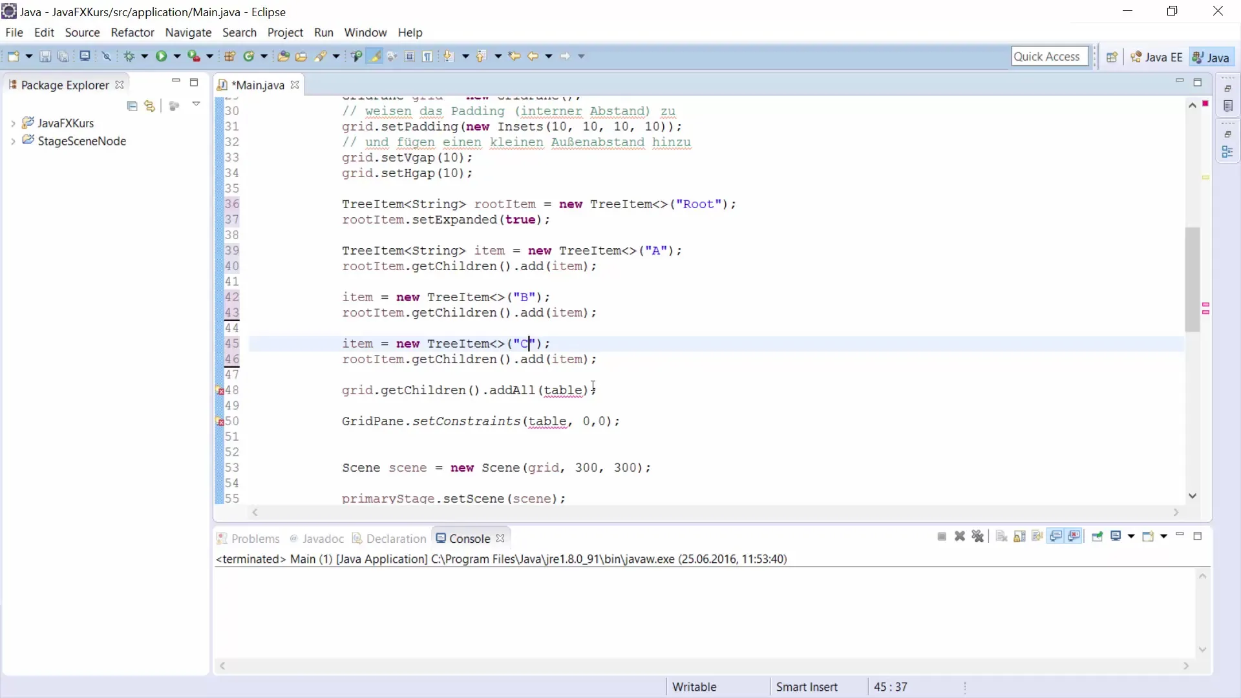Switch to the Declaration tab
The height and width of the screenshot is (698, 1241).
[389, 538]
